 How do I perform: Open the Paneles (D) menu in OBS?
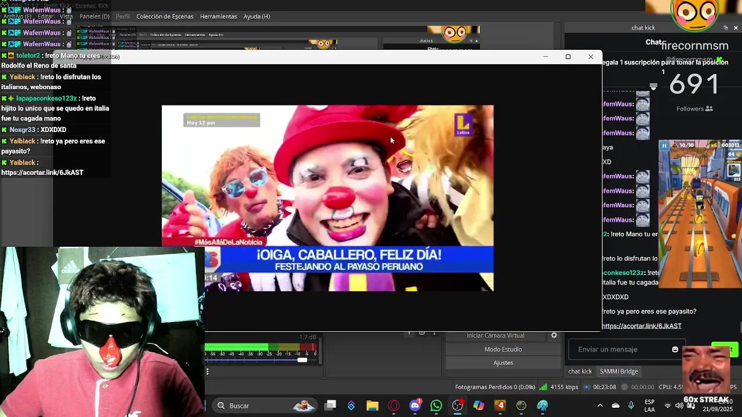pyautogui.click(x=94, y=16)
